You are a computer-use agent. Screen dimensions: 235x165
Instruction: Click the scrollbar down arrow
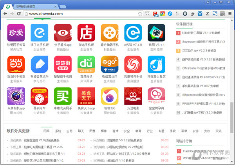232,161
